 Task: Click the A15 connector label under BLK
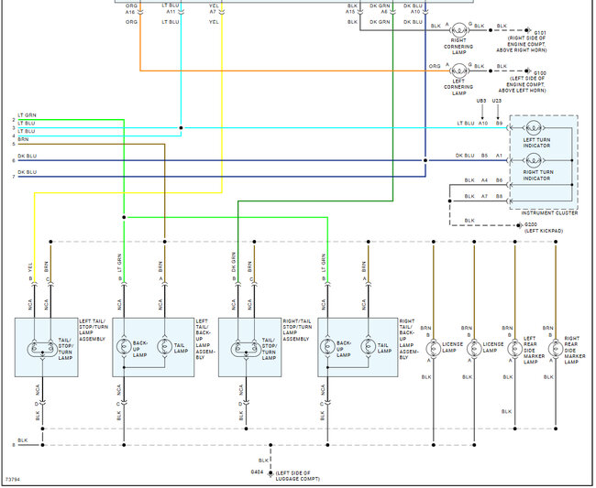click(350, 12)
